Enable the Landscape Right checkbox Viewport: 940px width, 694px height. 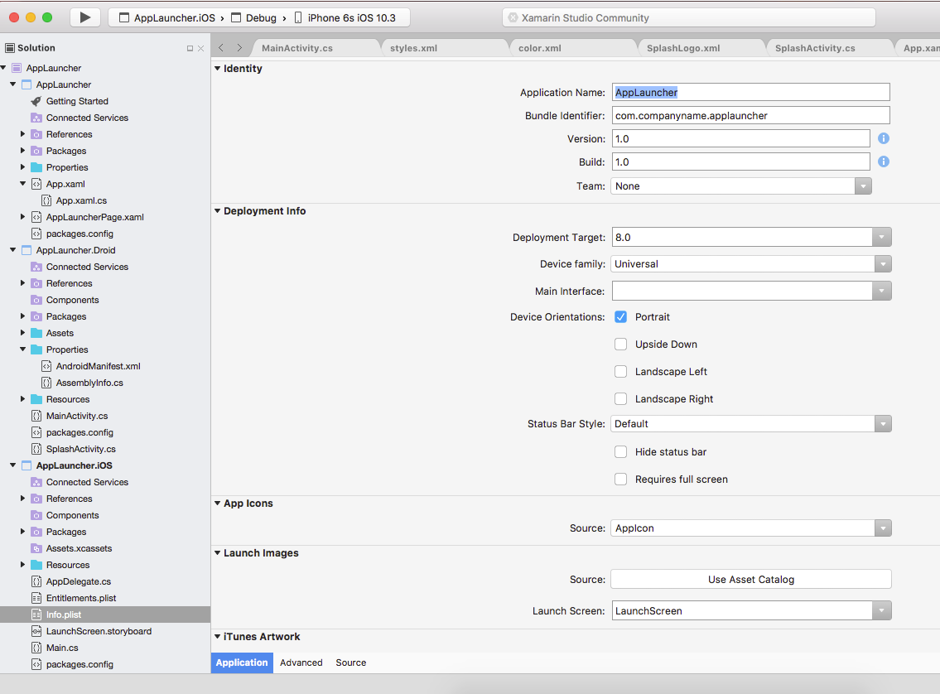[x=620, y=398]
